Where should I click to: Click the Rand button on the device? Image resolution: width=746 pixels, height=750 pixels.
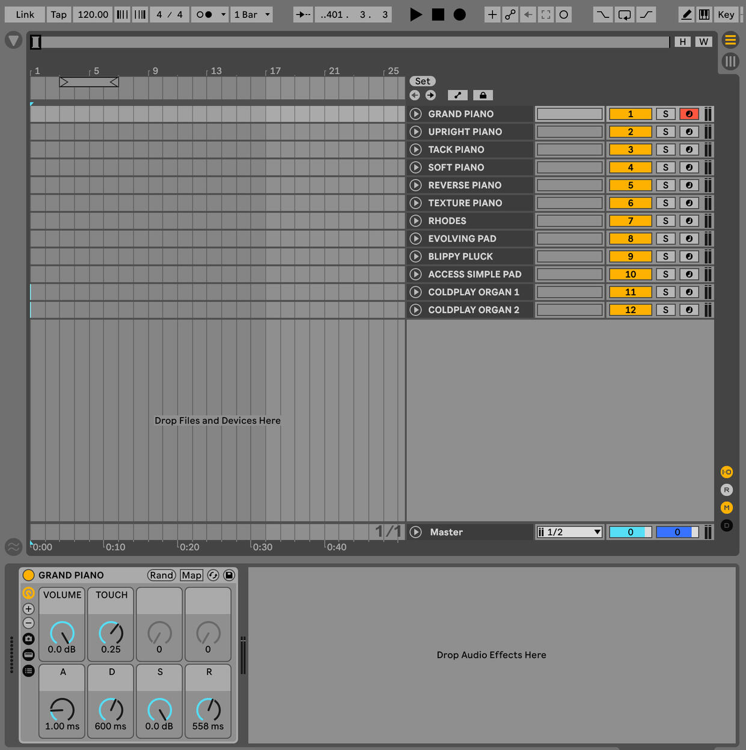(x=161, y=575)
